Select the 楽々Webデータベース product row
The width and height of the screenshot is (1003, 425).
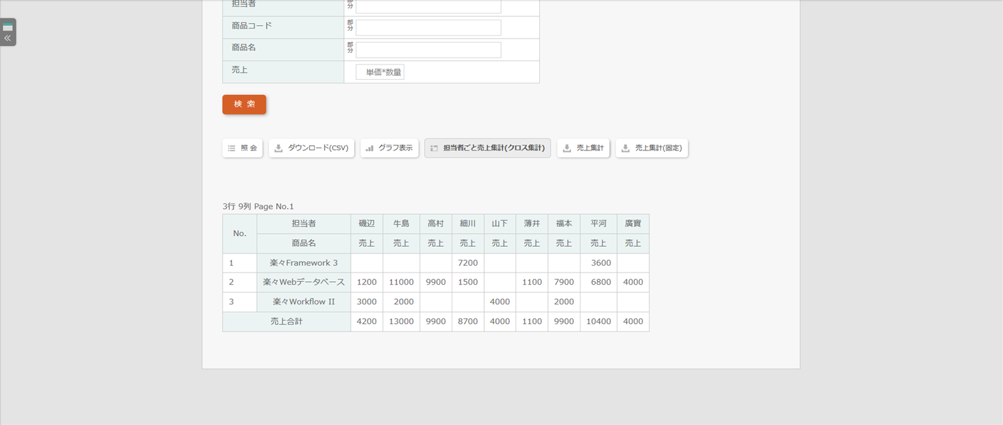coord(303,282)
